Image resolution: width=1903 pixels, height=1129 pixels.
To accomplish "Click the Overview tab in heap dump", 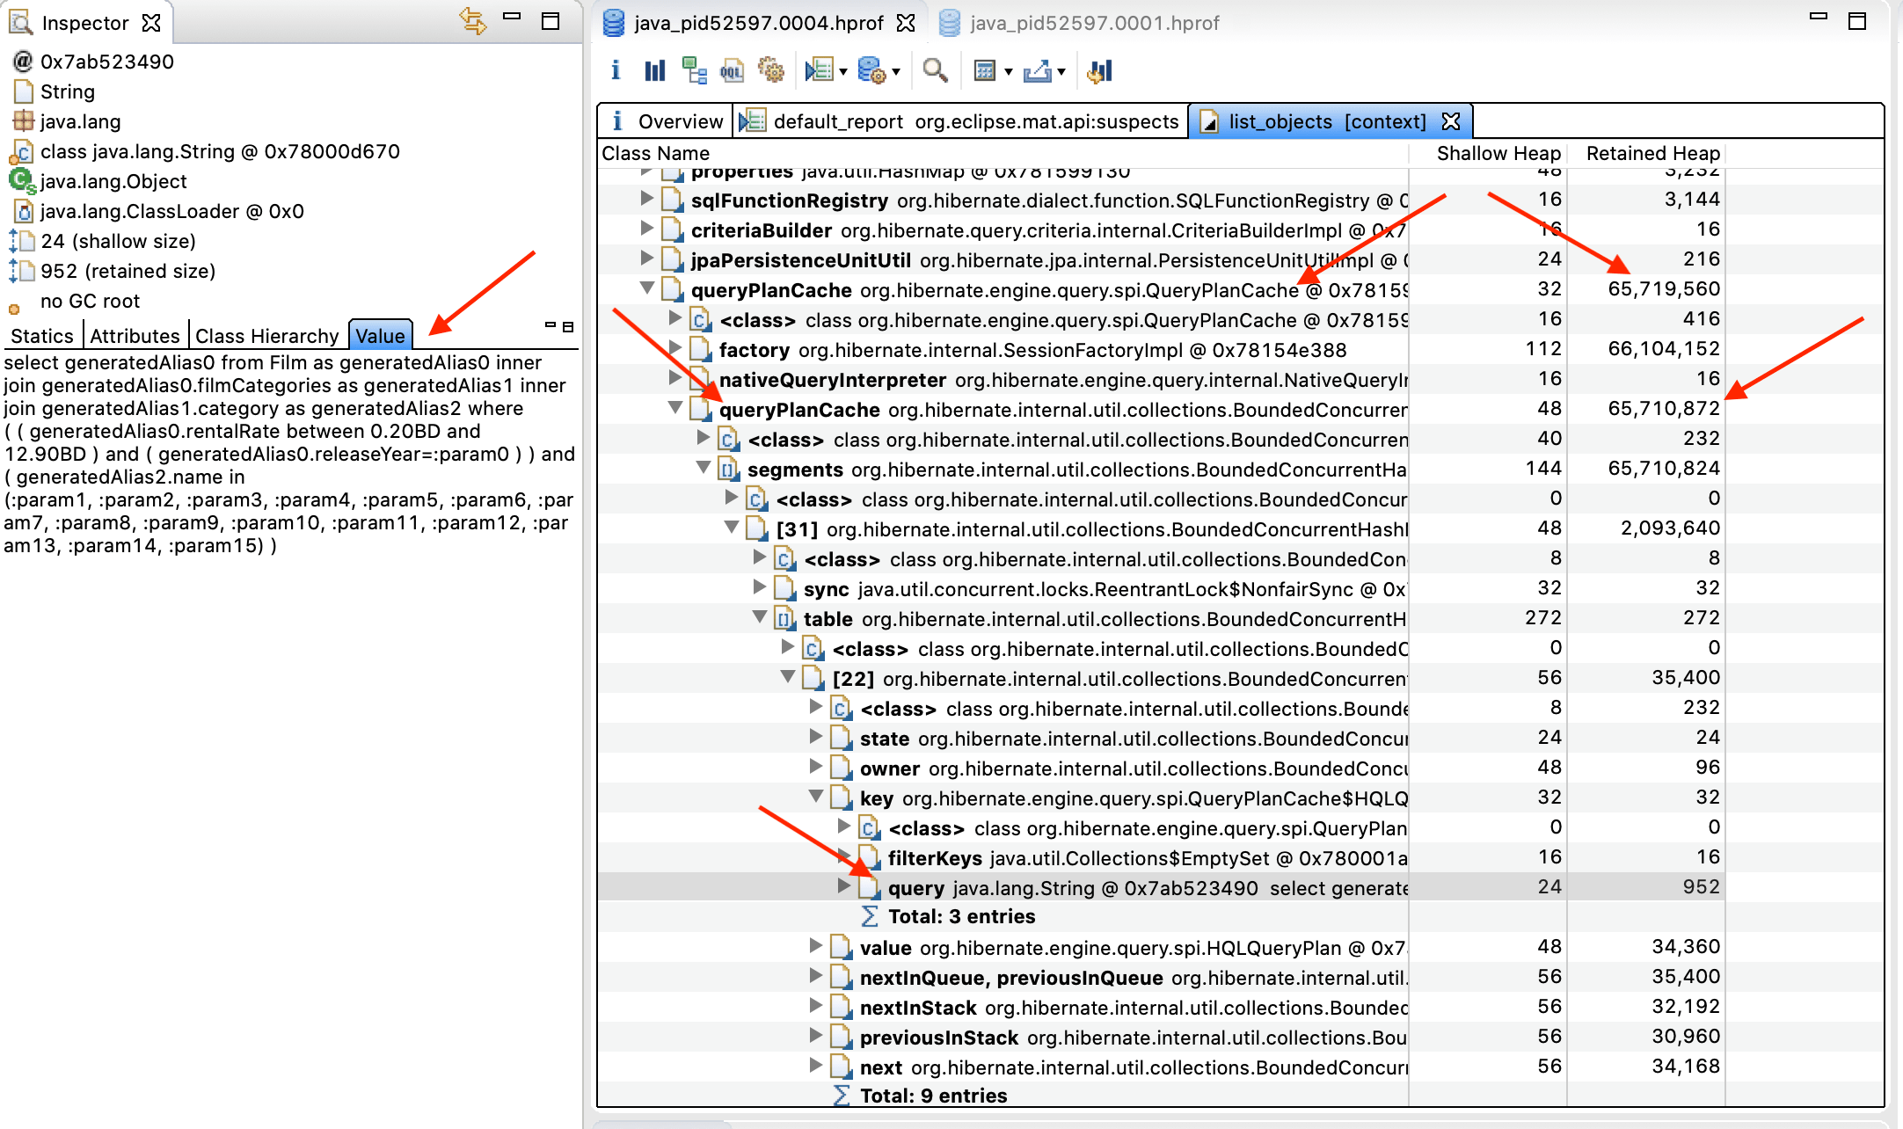I will point(672,122).
